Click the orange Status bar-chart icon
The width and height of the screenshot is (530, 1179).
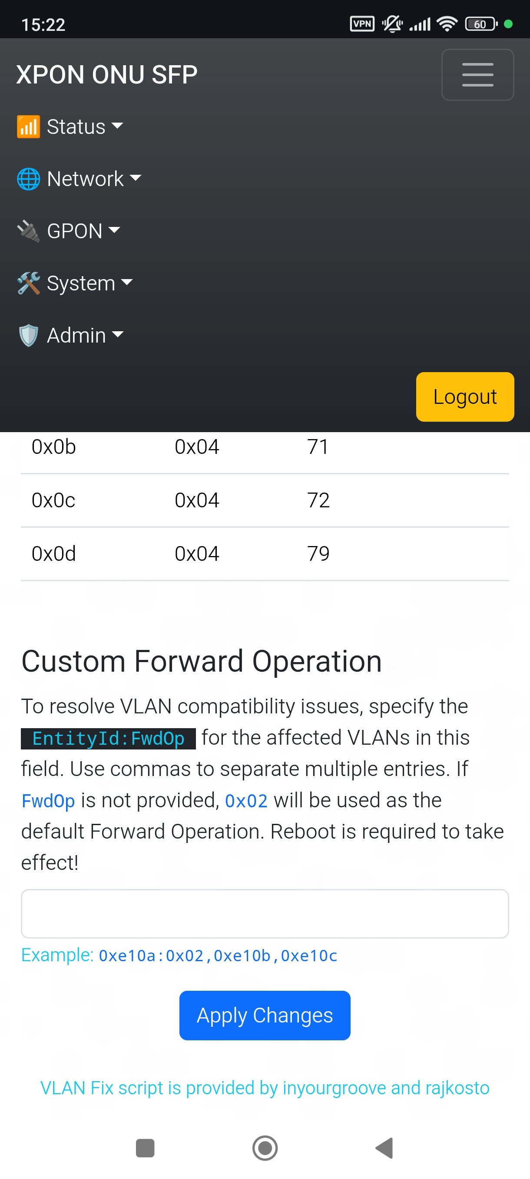click(28, 127)
